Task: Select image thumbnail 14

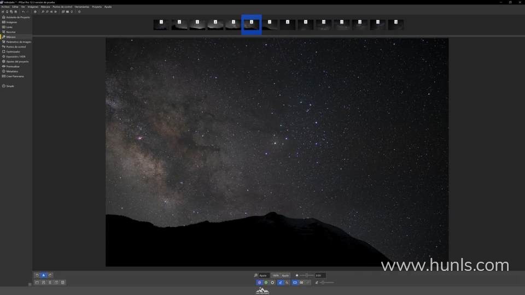Action: tap(396, 25)
